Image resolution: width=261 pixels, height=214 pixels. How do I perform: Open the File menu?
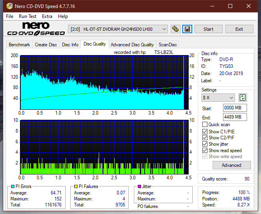tap(10, 16)
